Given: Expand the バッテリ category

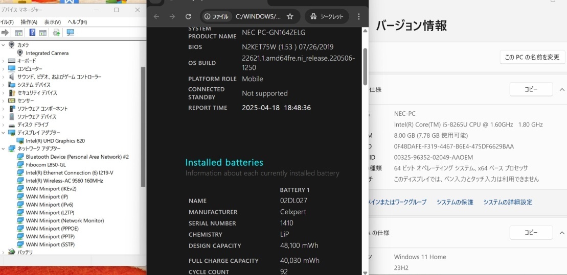Looking at the screenshot, I should [x=3, y=252].
